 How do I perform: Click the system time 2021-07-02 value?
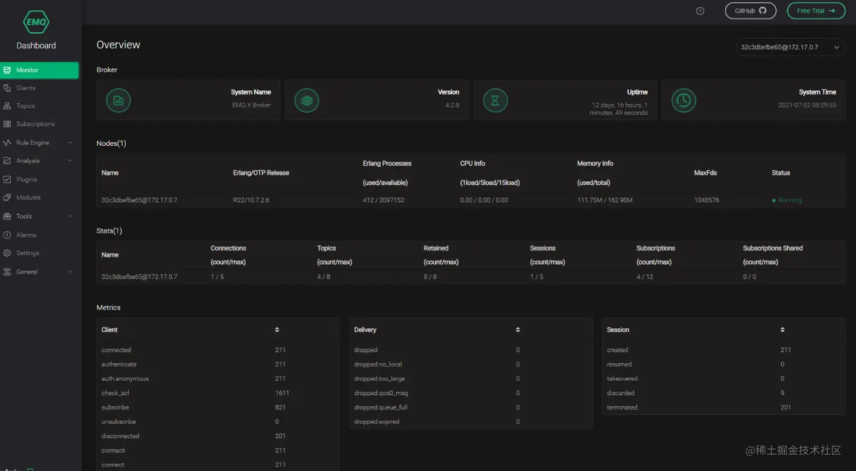click(x=807, y=105)
